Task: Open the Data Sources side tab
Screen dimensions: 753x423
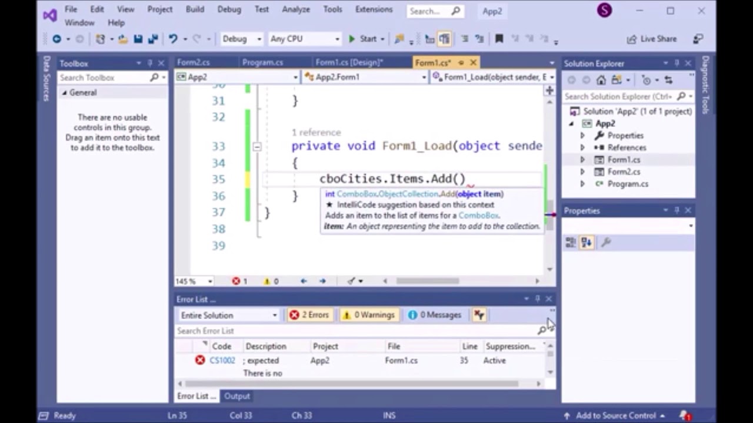Action: click(46, 79)
